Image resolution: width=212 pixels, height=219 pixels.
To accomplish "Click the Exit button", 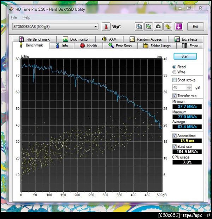I will [x=195, y=27].
